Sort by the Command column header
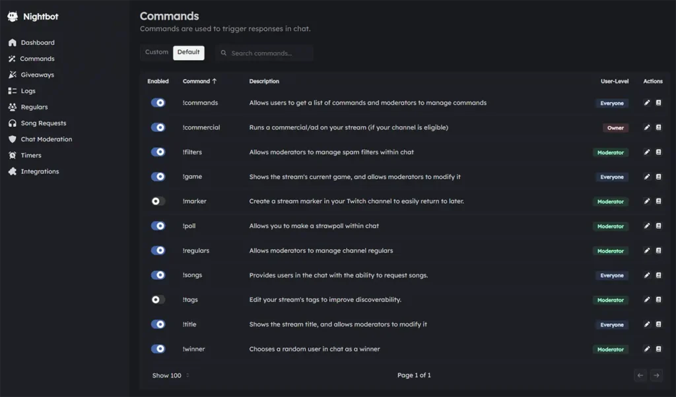This screenshot has width=676, height=397. [x=199, y=81]
